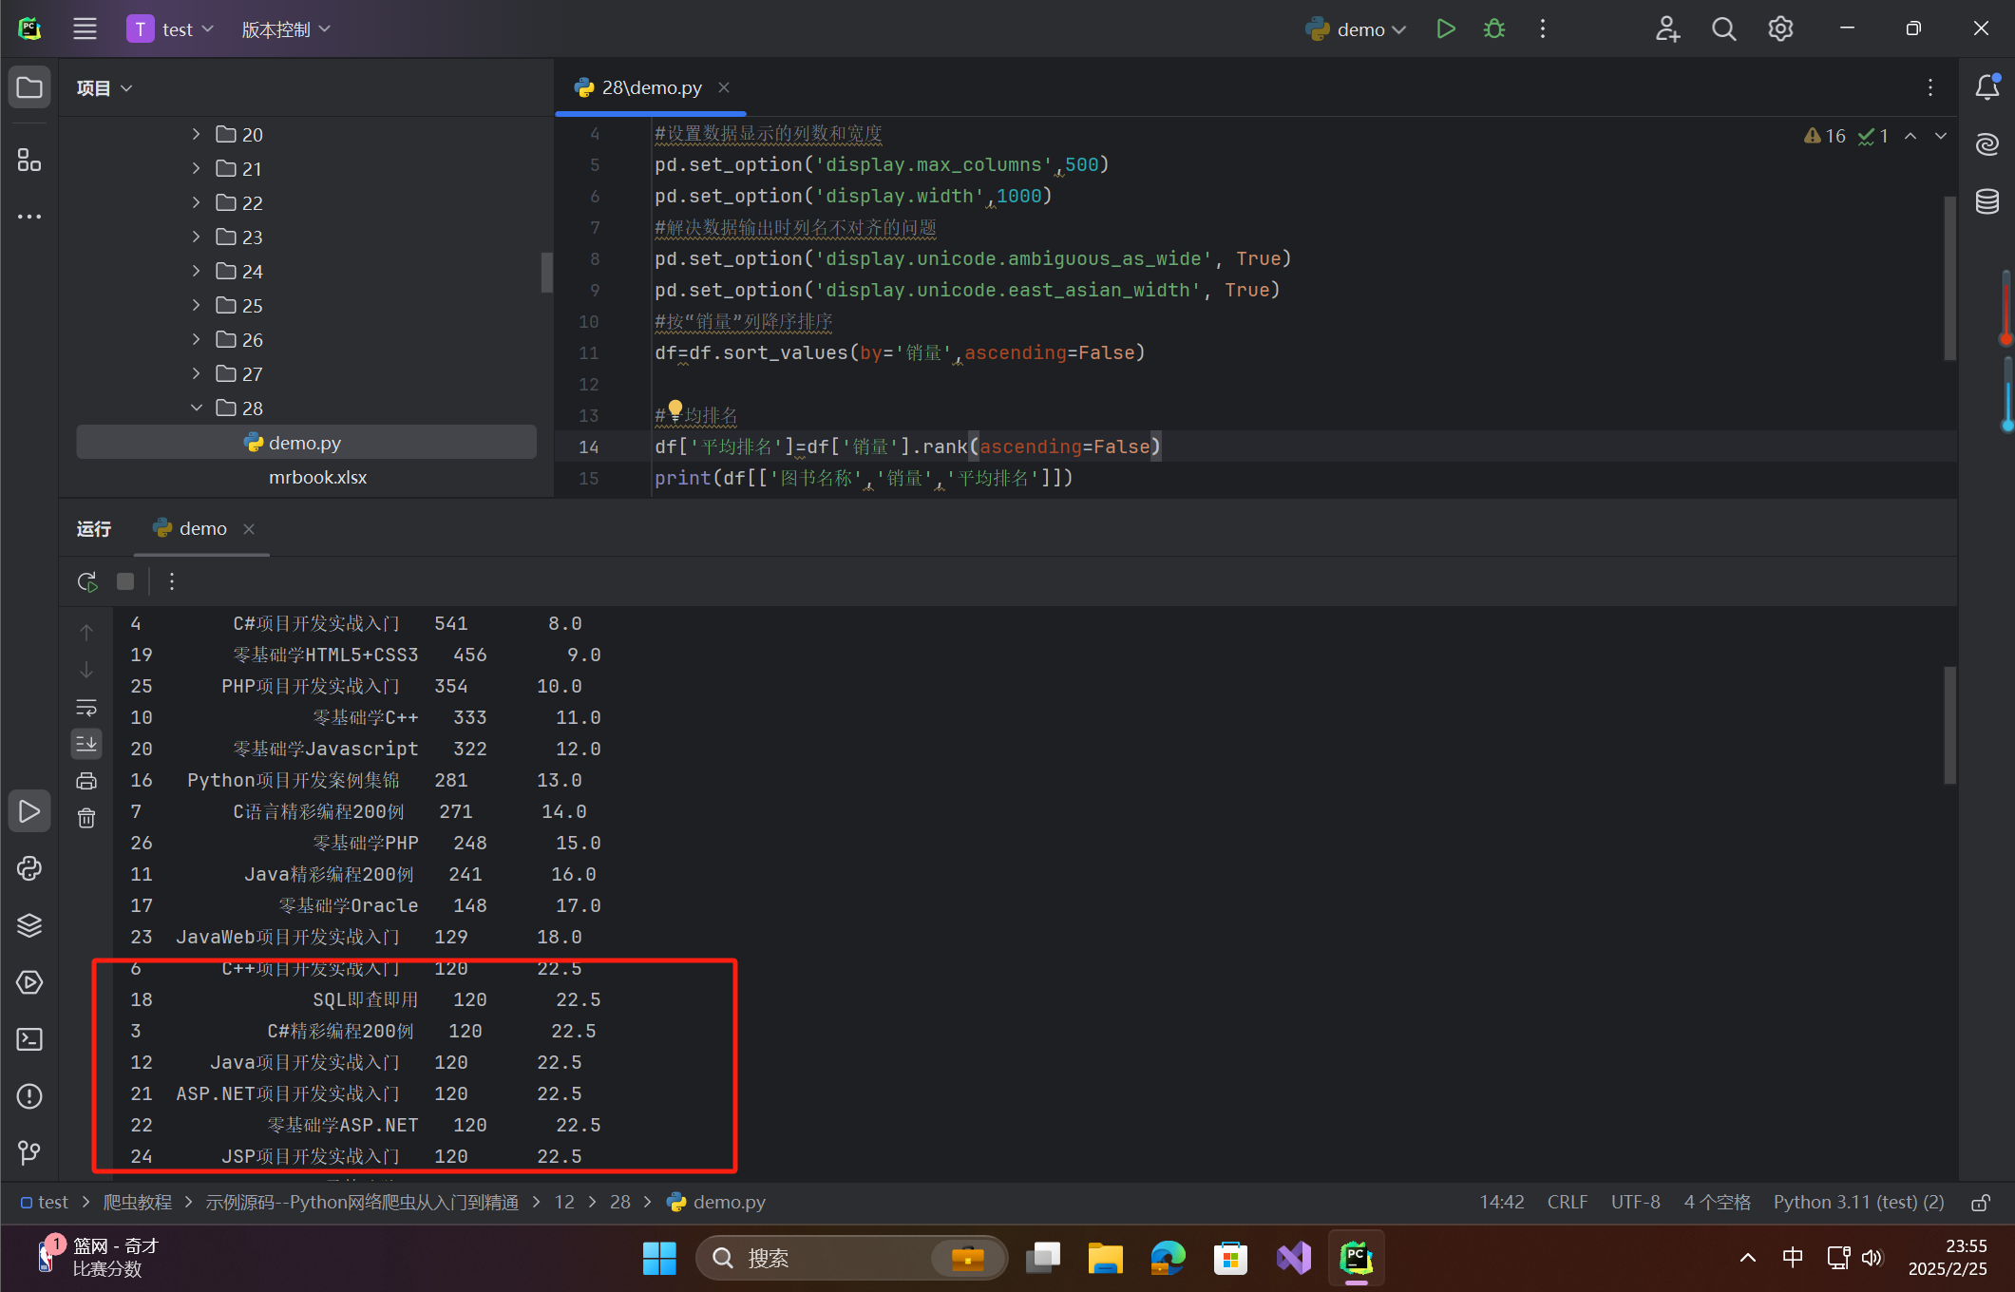Open AI Assistant spiral icon

click(1986, 144)
